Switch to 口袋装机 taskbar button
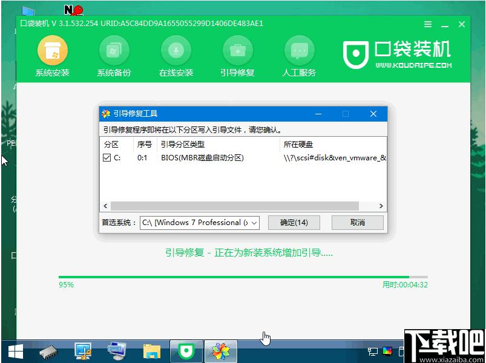This screenshot has height=363, width=486. coord(186,351)
